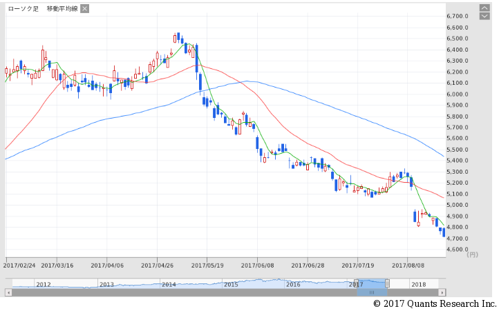Viewport: 499px width, 311px height.
Task: Click the 6,000.0 price axis label
Action: click(x=458, y=94)
